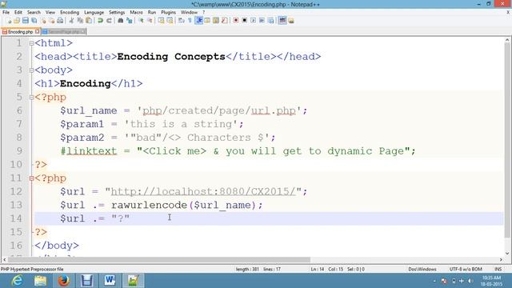Screen dimensions: 512x288
Task: Click the horizontal scrollbar left arrow
Action: (x=5, y=260)
